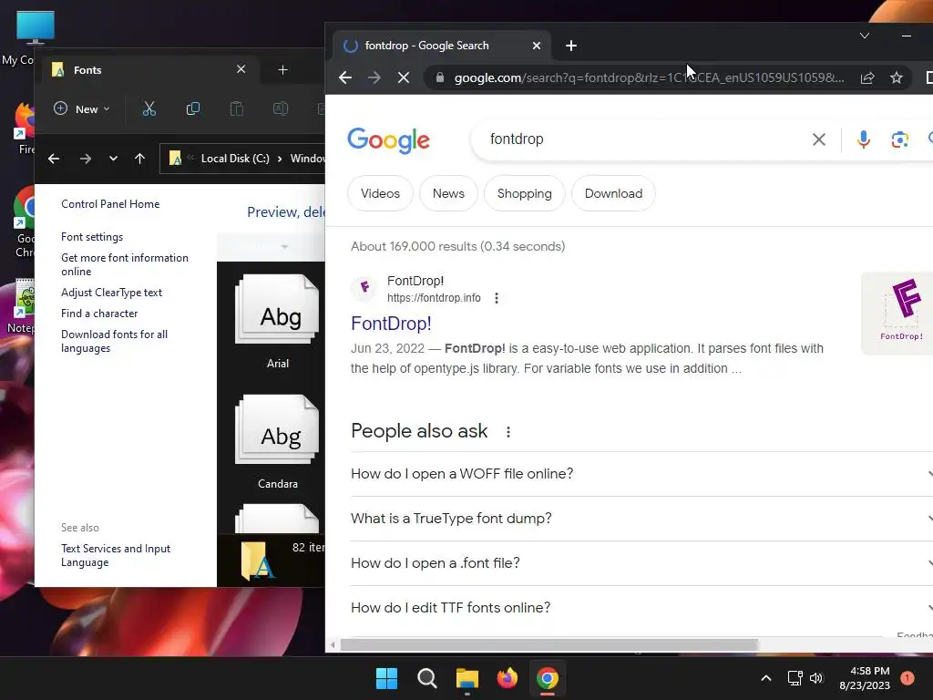Screen dimensions: 933x700
Task: Expand How do I edit TTF fonts online
Action: tap(641, 608)
